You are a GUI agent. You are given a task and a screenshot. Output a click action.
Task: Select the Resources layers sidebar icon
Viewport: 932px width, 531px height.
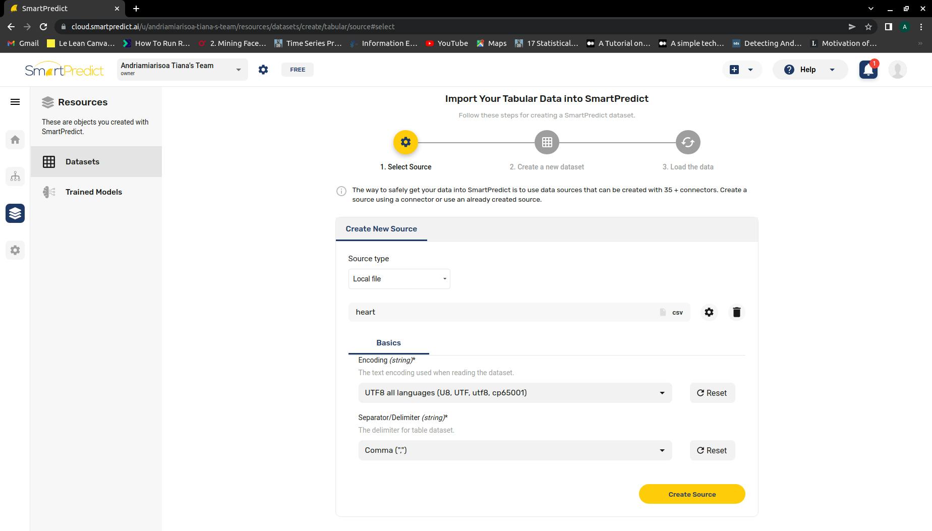tap(15, 213)
